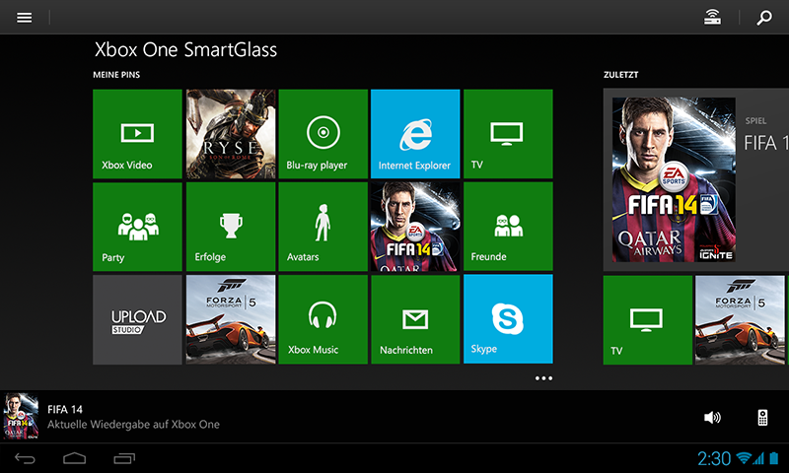Tap the Xbox One SmartGlass title
The width and height of the screenshot is (789, 473).
[x=185, y=49]
